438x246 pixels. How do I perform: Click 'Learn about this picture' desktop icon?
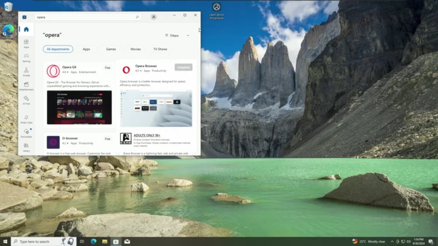pyautogui.click(x=217, y=11)
